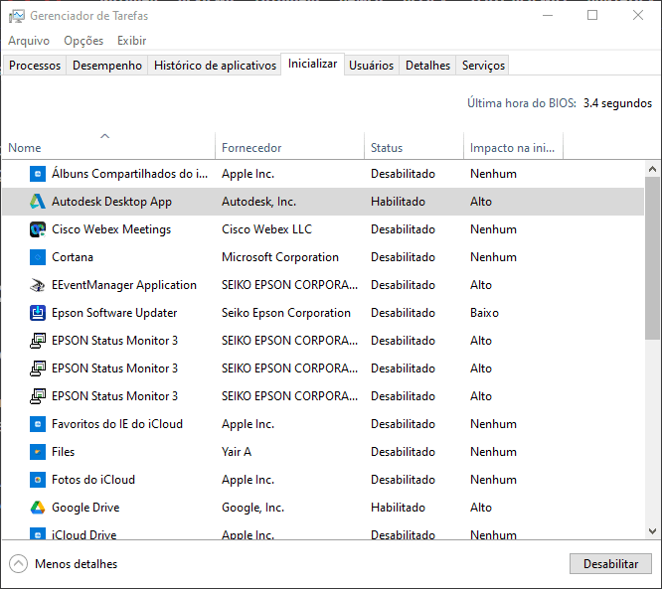Click the Cisco Webex Meetings icon

click(x=38, y=229)
